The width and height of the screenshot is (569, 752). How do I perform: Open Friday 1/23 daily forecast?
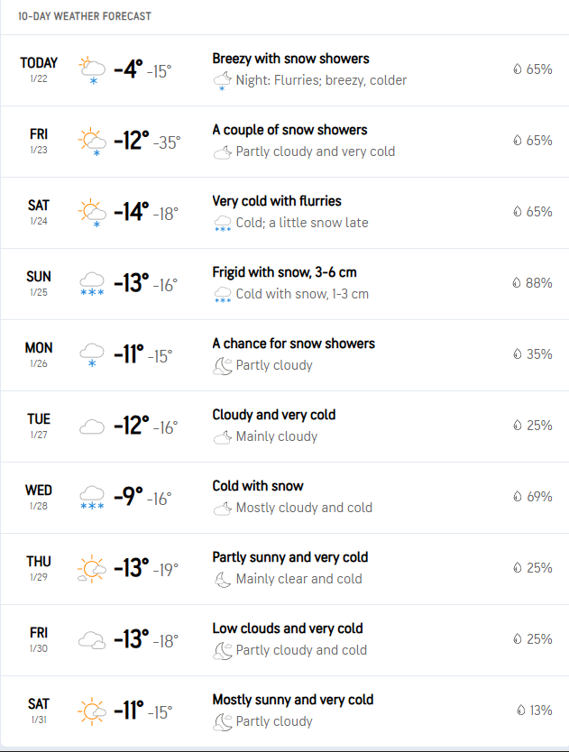[x=39, y=140]
